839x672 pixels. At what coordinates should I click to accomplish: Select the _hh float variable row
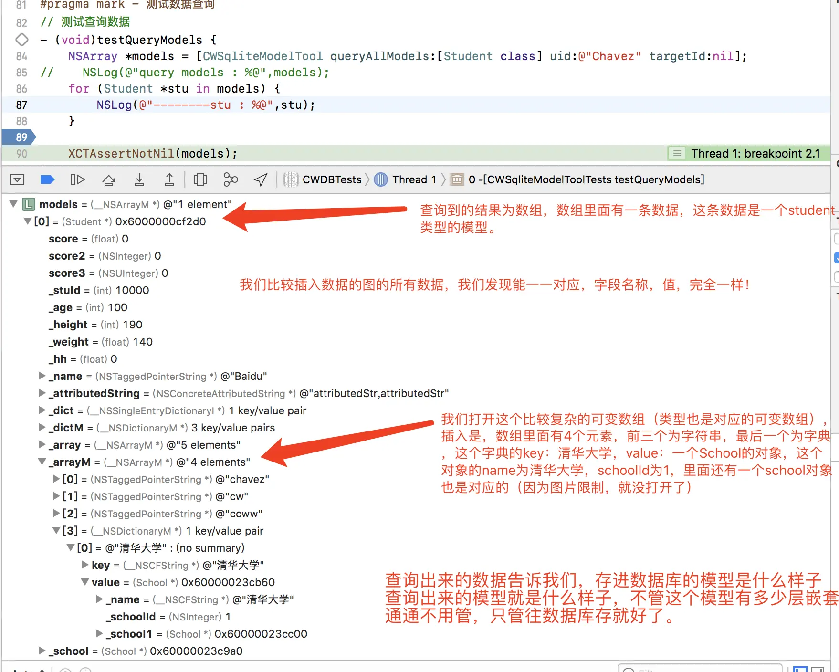pos(83,359)
